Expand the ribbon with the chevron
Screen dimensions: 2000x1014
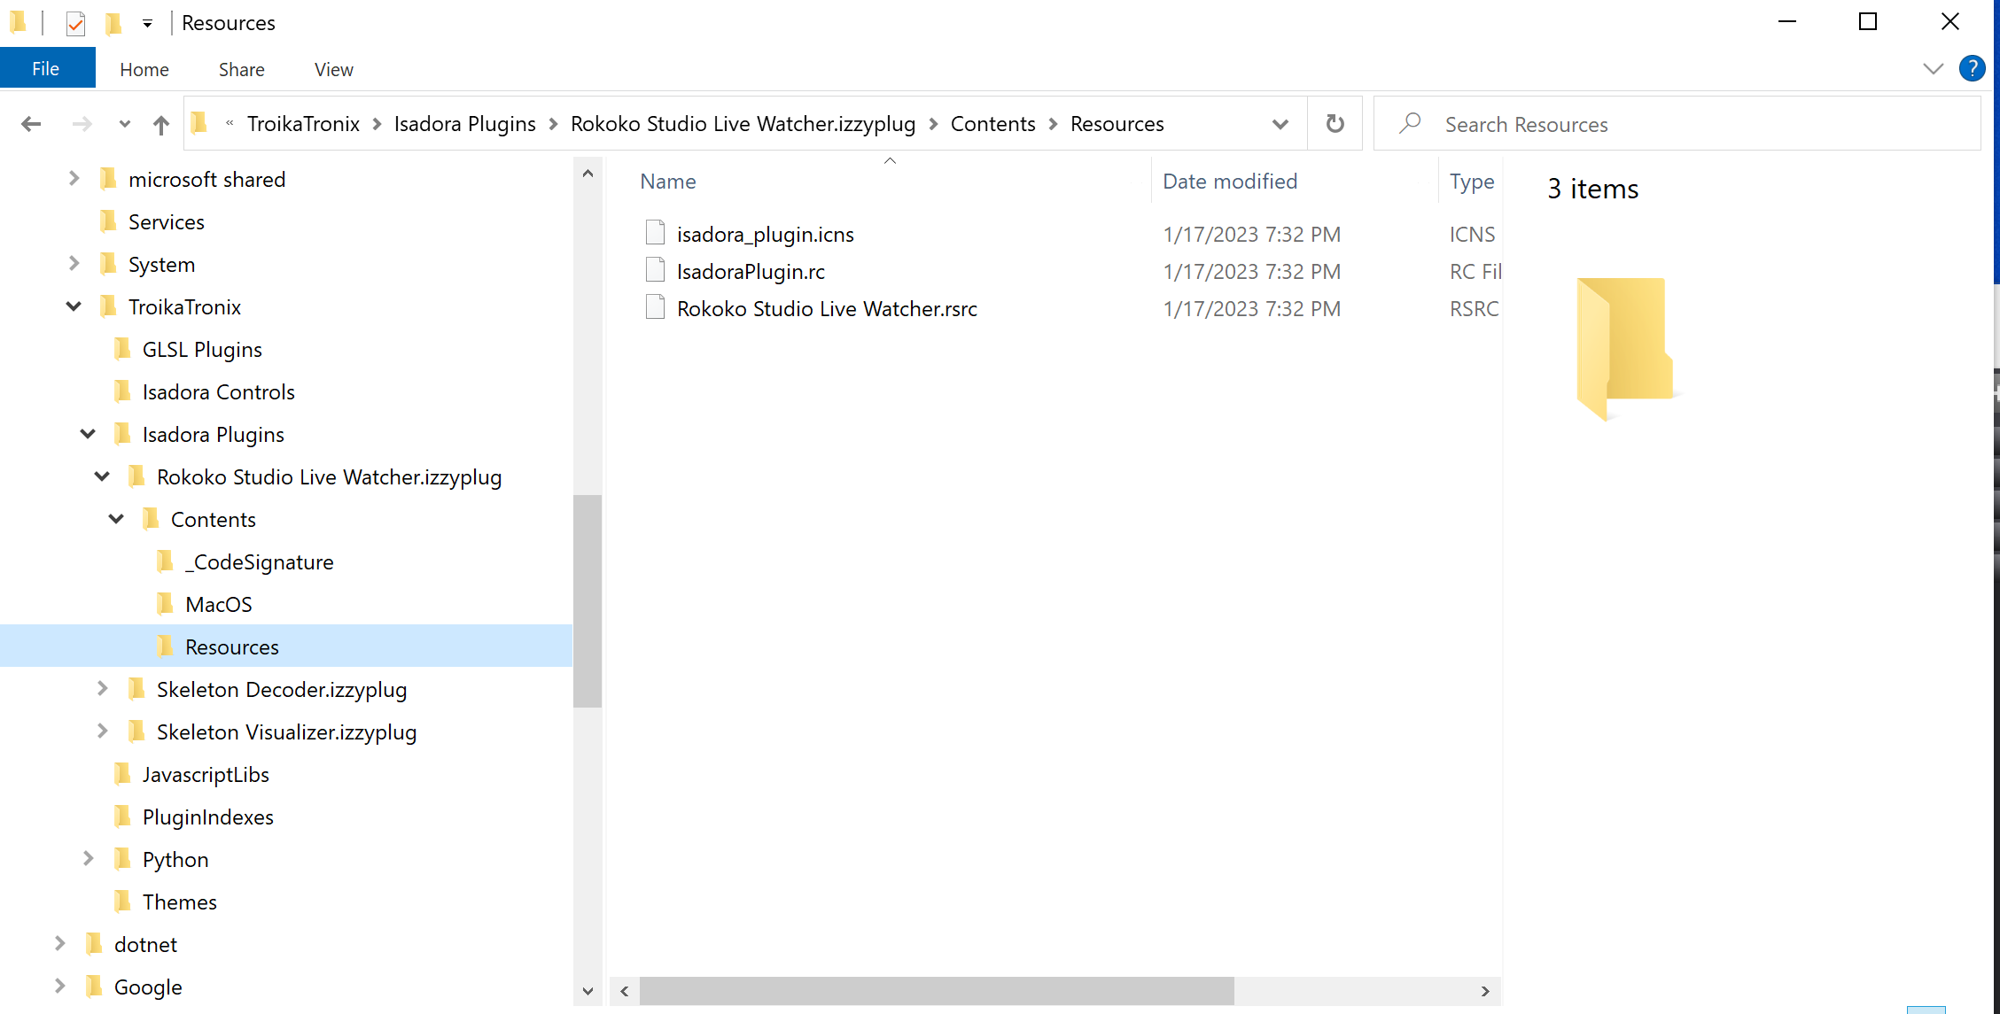point(1934,69)
